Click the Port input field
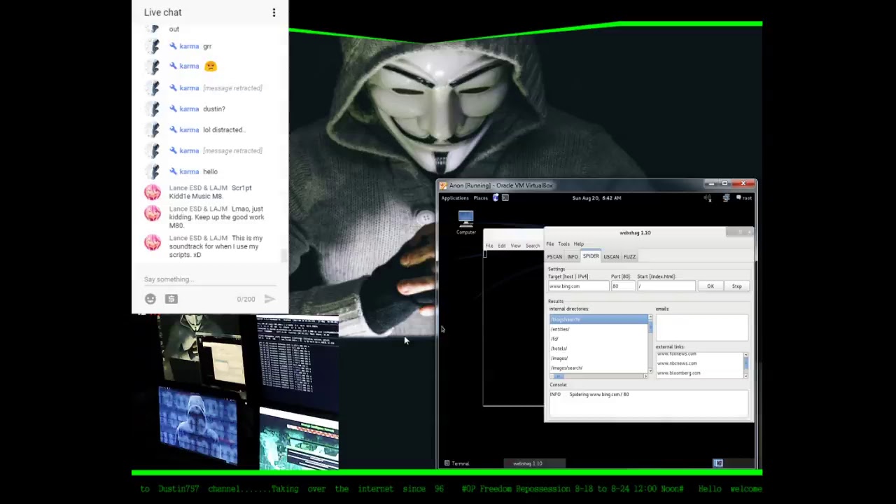896x504 pixels. (622, 286)
